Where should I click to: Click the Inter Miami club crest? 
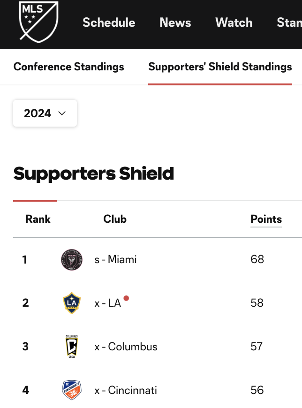[71, 259]
